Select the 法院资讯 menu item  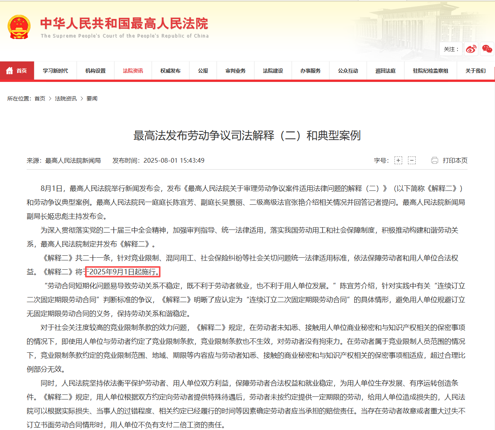pos(133,71)
